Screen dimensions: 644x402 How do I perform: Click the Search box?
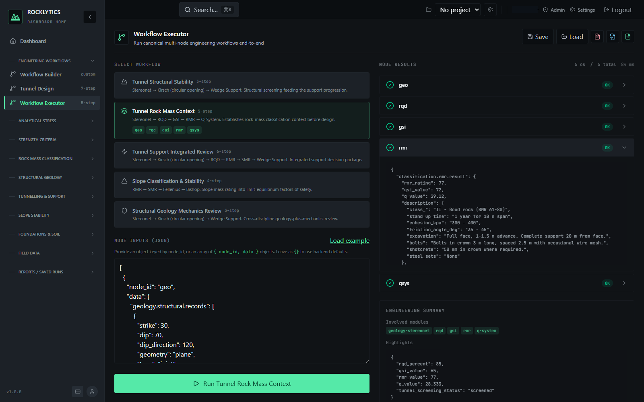(x=209, y=10)
